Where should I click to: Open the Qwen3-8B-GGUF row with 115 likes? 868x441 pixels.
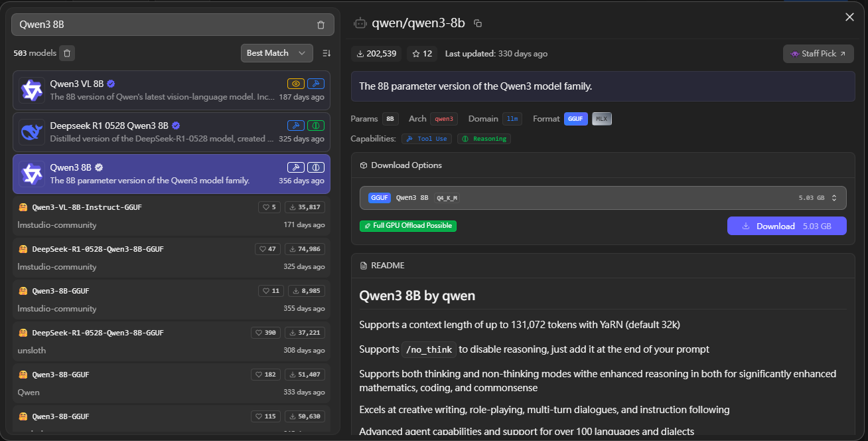(171, 420)
